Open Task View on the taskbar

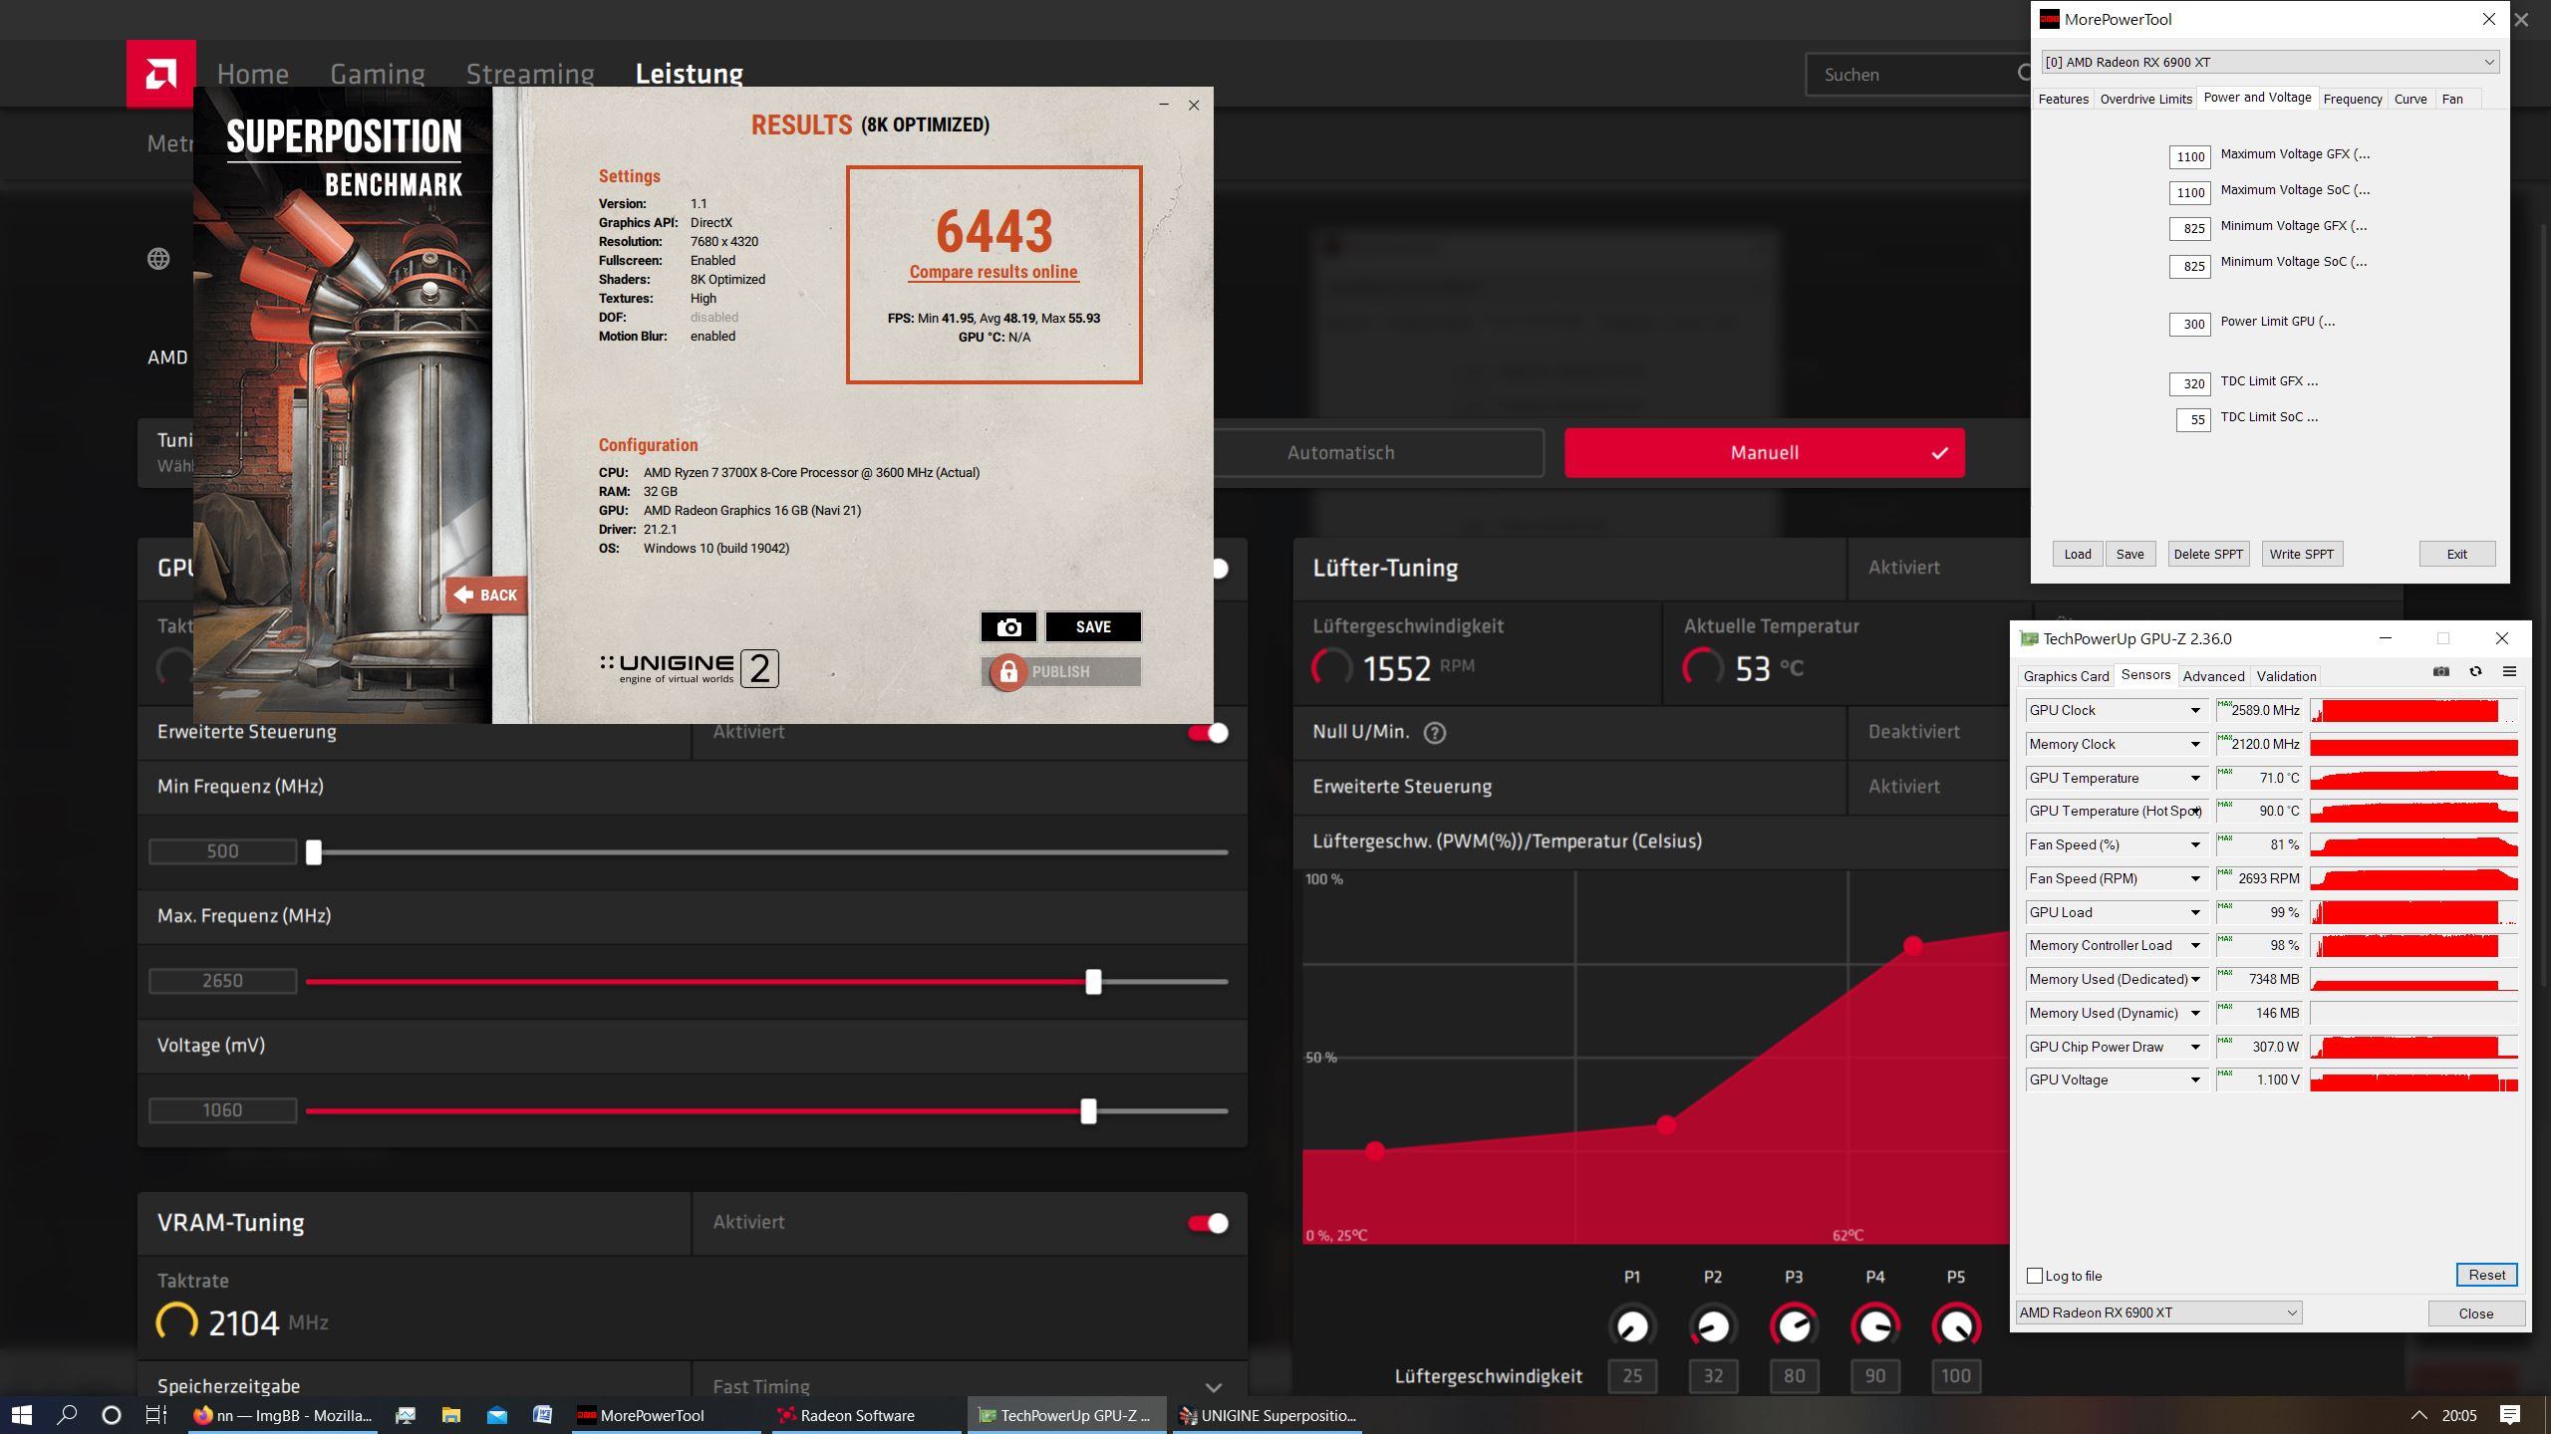click(x=156, y=1415)
